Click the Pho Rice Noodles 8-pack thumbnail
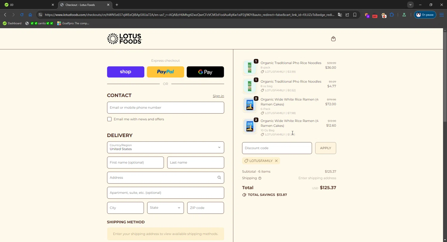This screenshot has width=447, height=242. (250, 68)
